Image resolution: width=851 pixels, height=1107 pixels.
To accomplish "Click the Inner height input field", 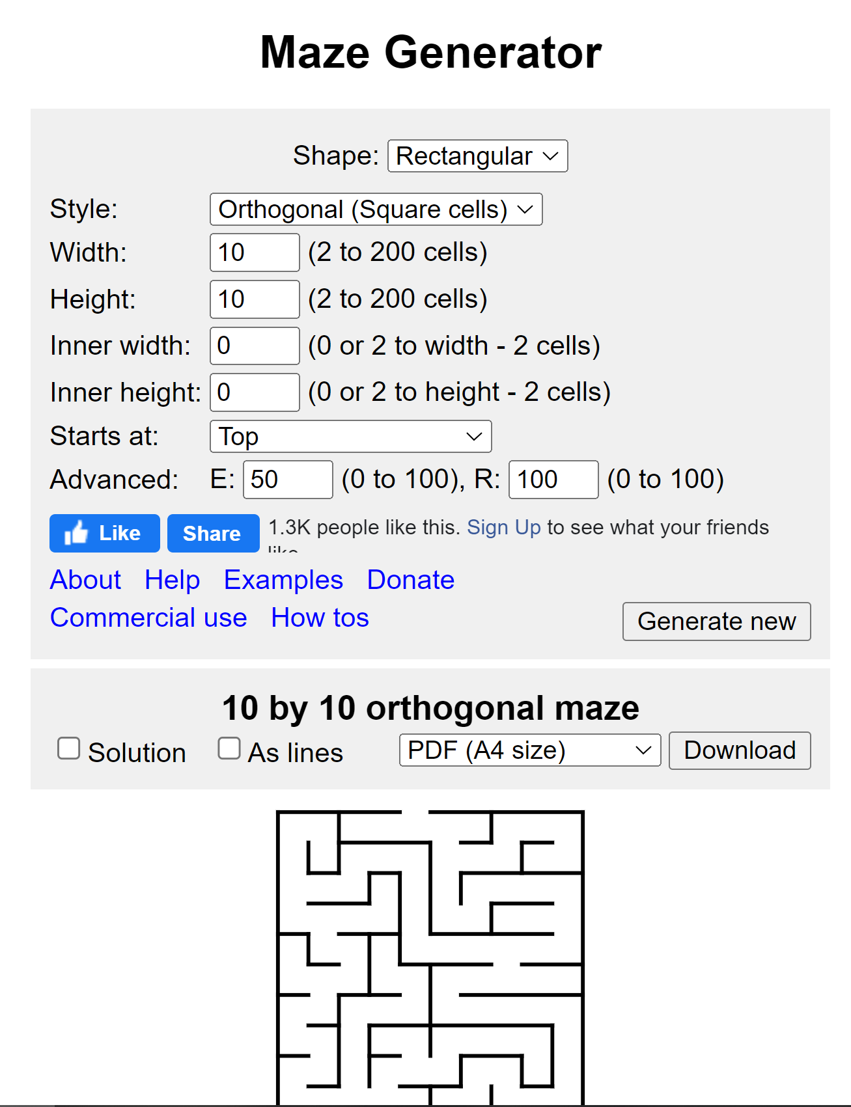I will click(x=254, y=392).
